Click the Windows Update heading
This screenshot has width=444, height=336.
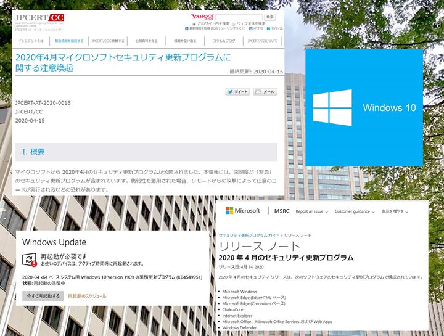click(54, 242)
